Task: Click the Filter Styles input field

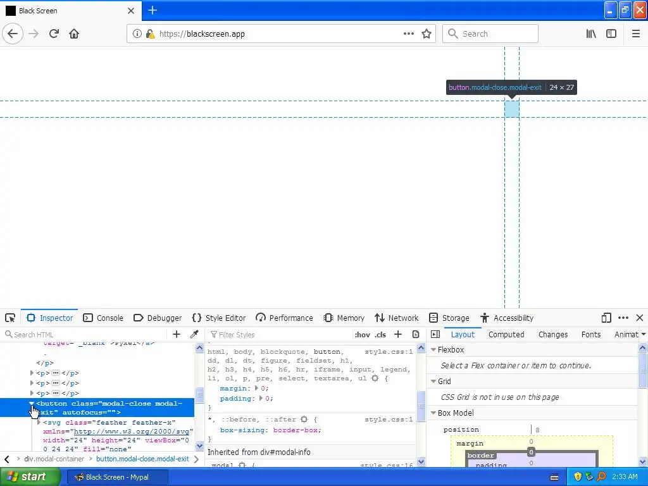Action: [x=279, y=334]
